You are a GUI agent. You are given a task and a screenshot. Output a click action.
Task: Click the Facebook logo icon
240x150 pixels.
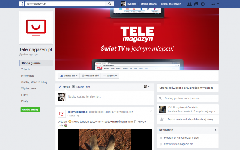click(22, 4)
